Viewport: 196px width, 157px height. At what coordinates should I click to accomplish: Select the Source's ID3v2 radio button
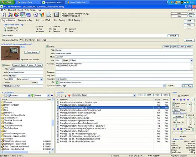coord(5,30)
